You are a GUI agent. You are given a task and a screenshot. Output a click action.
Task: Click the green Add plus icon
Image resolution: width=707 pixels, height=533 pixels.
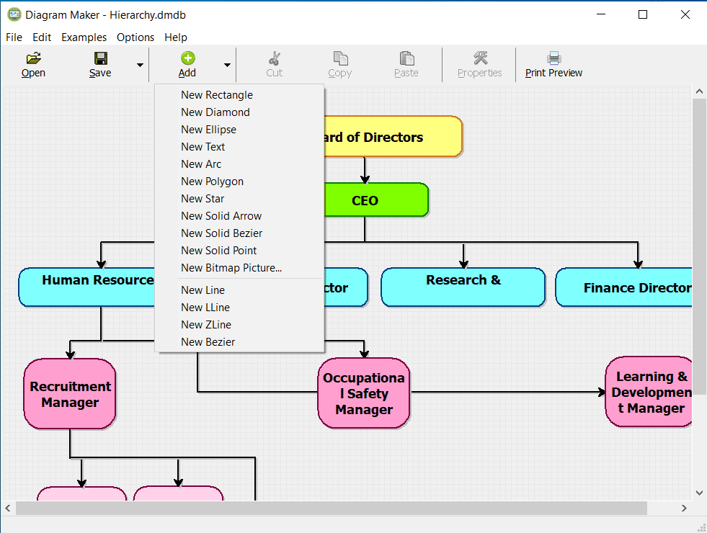(187, 58)
